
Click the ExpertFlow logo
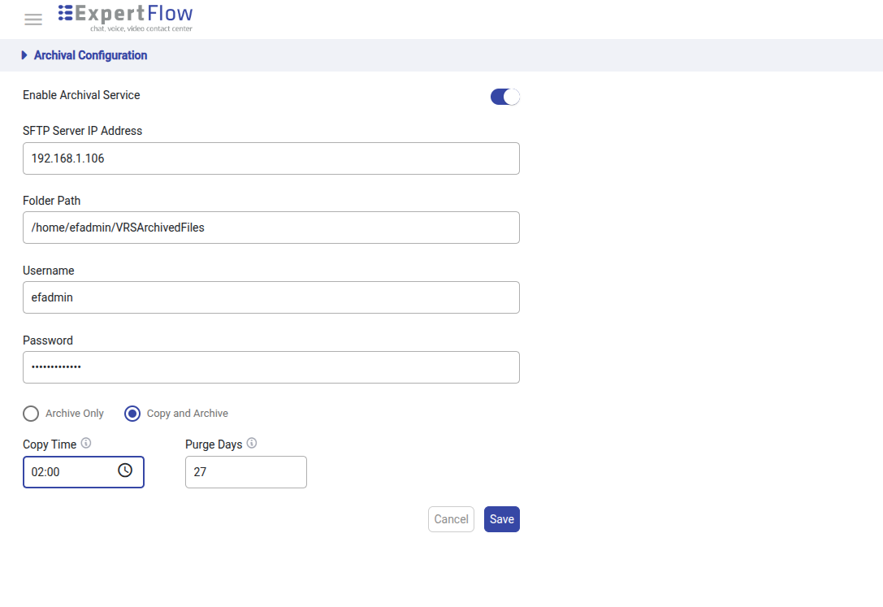[126, 17]
